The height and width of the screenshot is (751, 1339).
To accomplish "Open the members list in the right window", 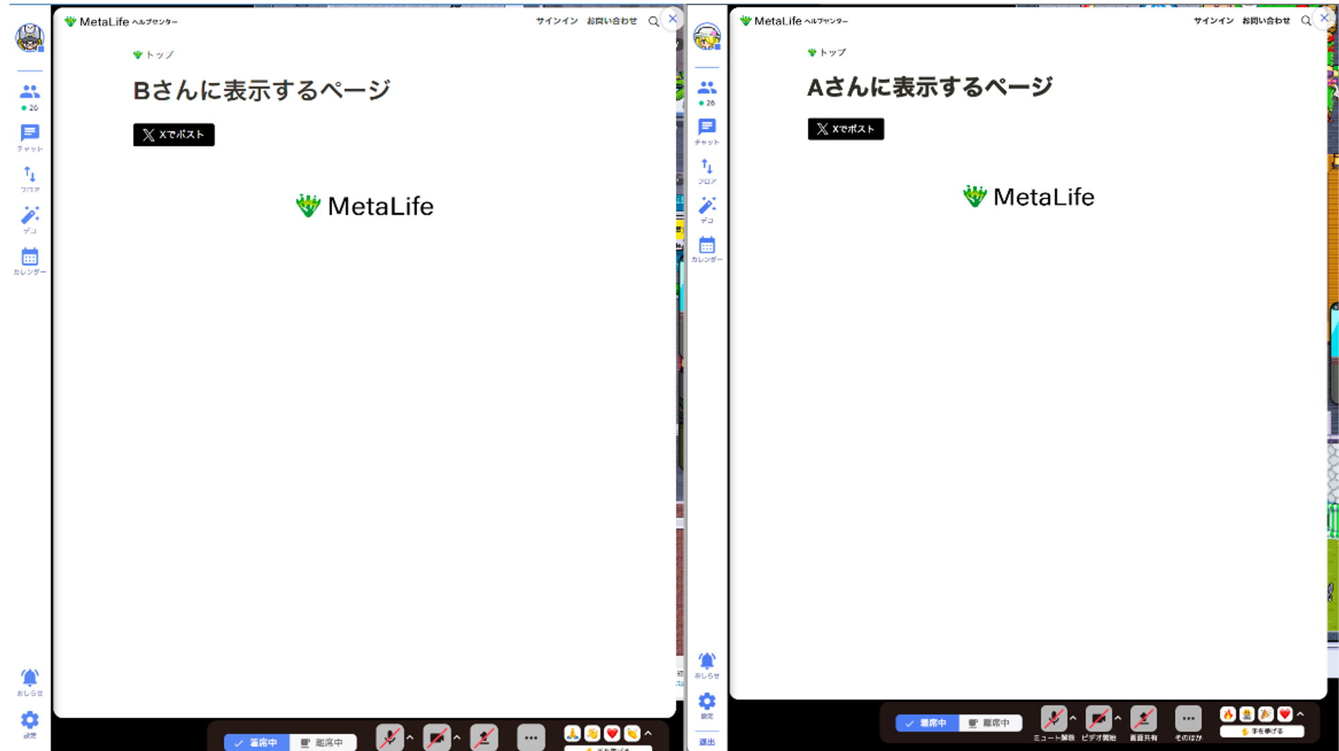I will [707, 92].
